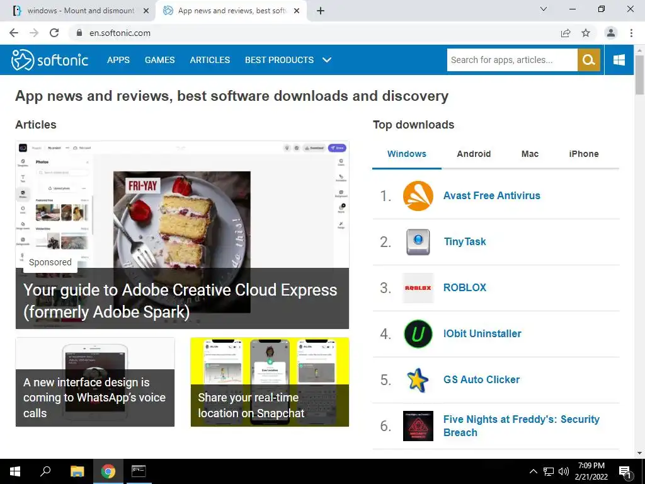Click the page vertical scrollbar thumb
This screenshot has height=484, width=645.
click(x=639, y=74)
